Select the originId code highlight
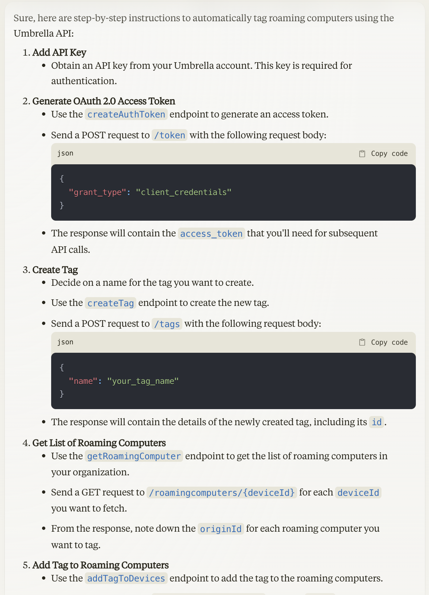Screen dimensions: 429x595 (220, 529)
